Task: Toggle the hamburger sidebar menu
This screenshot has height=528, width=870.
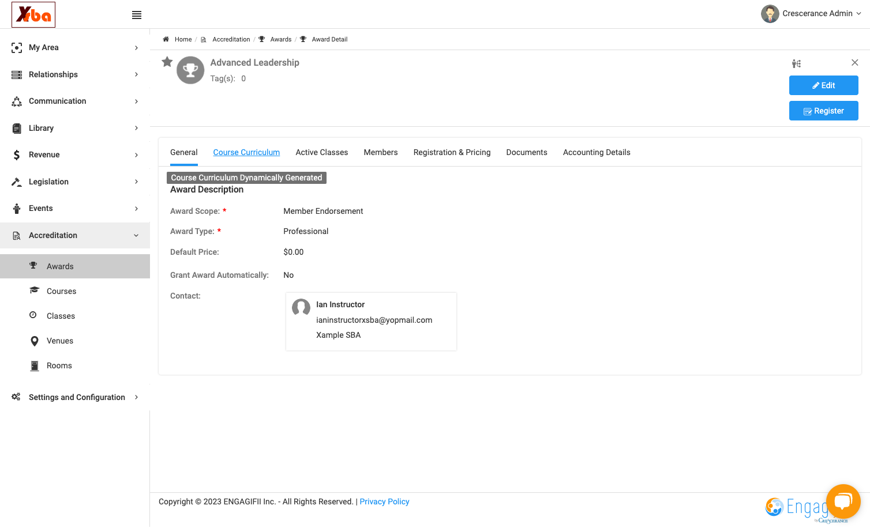Action: pos(137,15)
